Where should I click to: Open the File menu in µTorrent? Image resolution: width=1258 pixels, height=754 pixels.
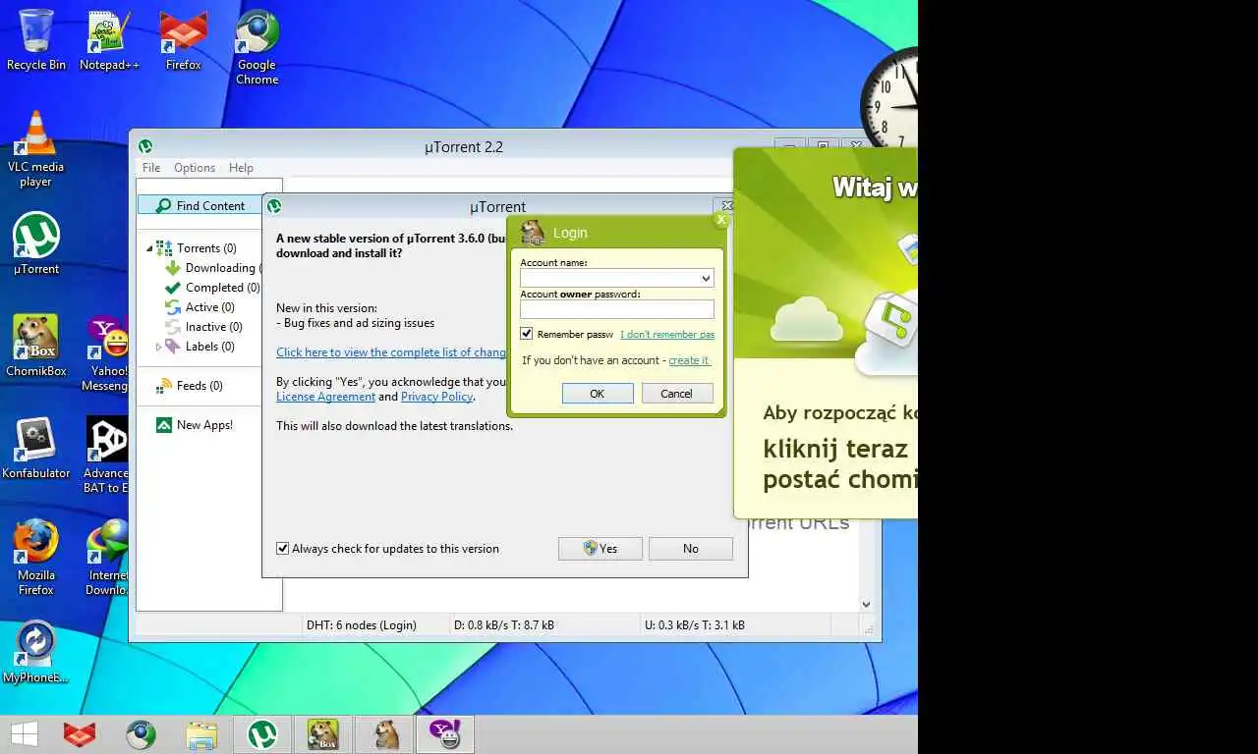(151, 168)
